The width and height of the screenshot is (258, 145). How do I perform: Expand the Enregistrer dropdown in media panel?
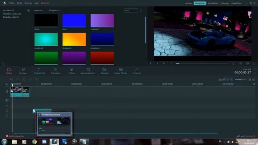pyautogui.click(x=55, y=10)
